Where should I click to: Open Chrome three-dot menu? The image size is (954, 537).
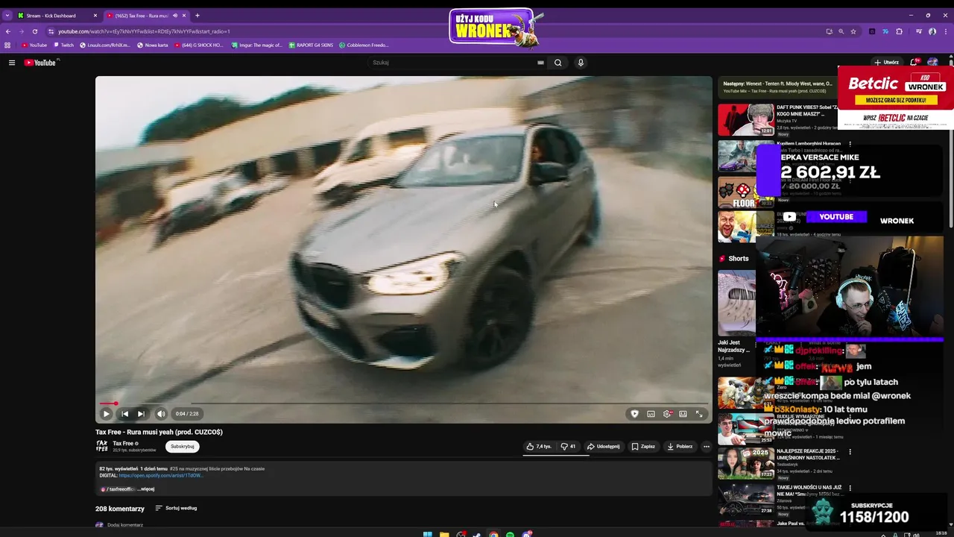(947, 31)
